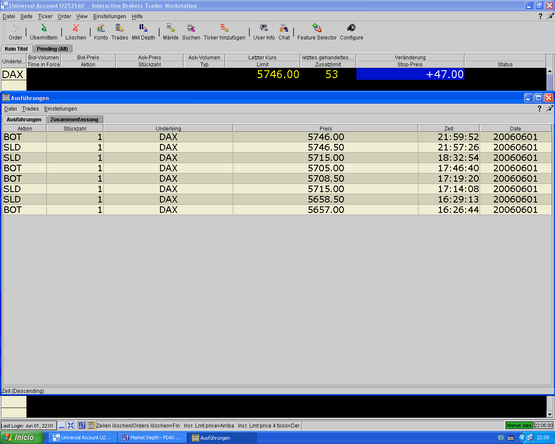The height and width of the screenshot is (444, 555).
Task: Open the User Info toolbar icon
Action: [264, 33]
